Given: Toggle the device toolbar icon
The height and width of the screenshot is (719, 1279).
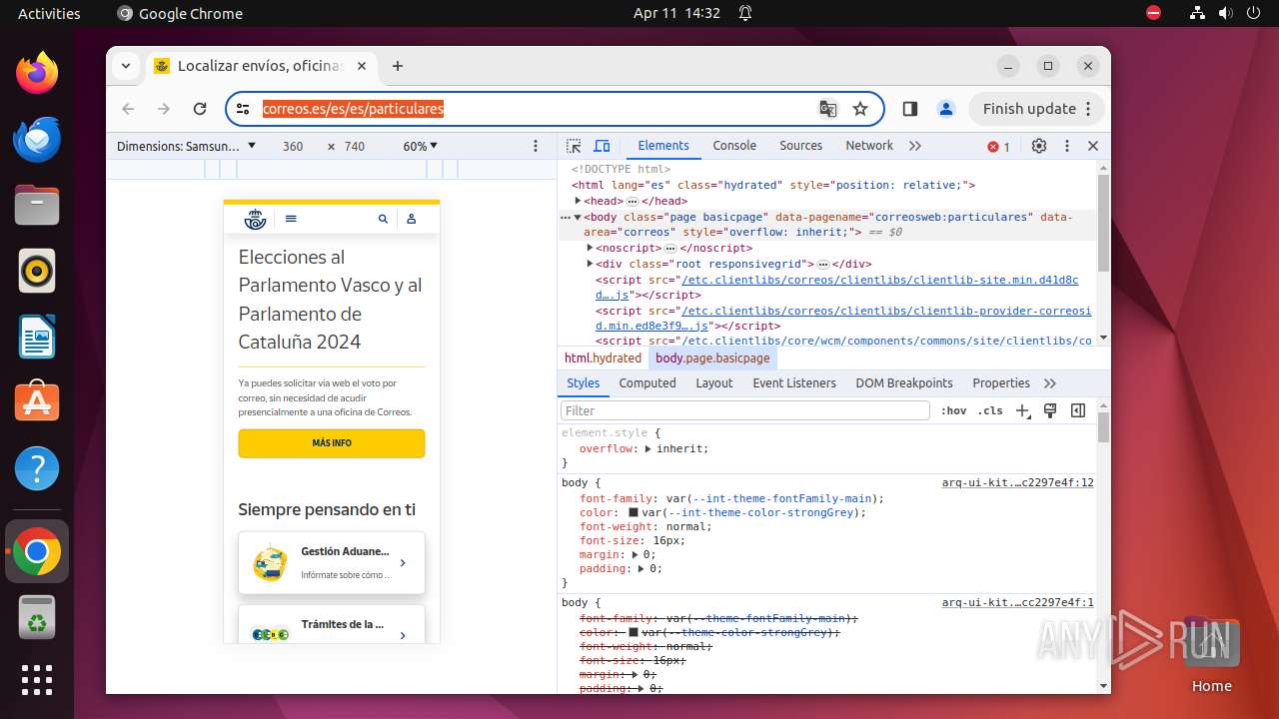Looking at the screenshot, I should [602, 146].
